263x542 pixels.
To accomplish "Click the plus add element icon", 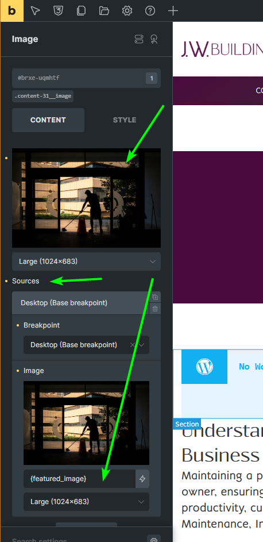I will [x=173, y=11].
